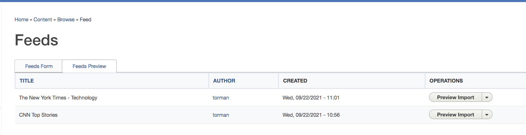Click Preview Import for The New York Times - Technology

click(x=456, y=97)
